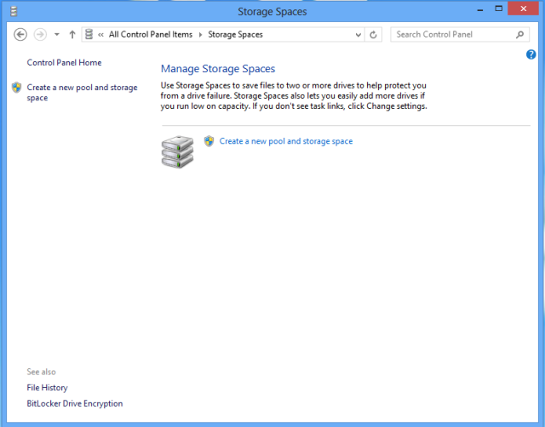Open BitLocker Drive Encryption link
Image resolution: width=545 pixels, height=427 pixels.
point(75,403)
